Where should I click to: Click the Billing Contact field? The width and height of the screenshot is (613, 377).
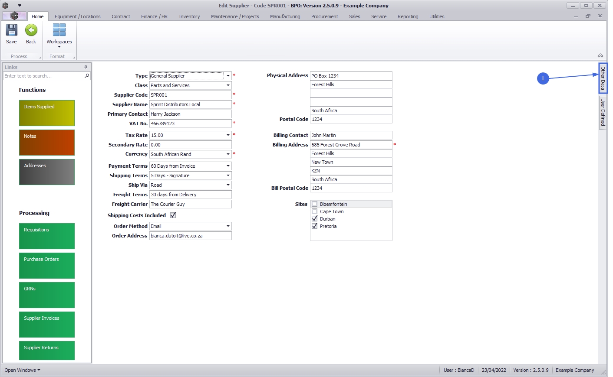click(351, 135)
